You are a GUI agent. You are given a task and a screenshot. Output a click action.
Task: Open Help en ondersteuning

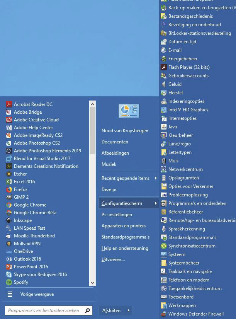[125, 248]
